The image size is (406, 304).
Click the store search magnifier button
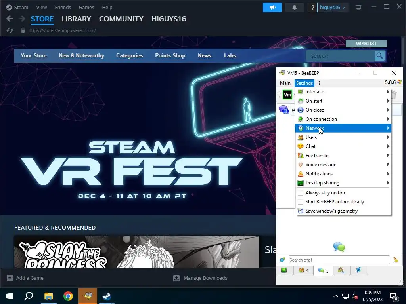click(379, 55)
